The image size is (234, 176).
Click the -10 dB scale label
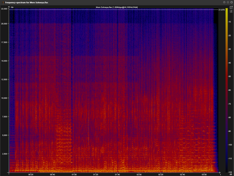click(x=230, y=22)
